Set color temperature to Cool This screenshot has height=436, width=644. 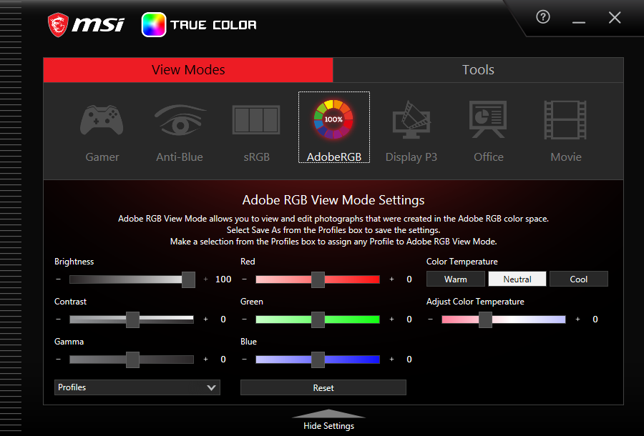click(579, 279)
